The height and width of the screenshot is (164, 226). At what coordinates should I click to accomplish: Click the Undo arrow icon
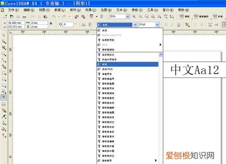point(54,16)
